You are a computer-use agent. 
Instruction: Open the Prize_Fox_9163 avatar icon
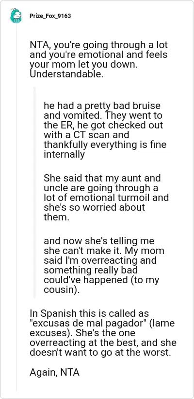click(x=16, y=16)
